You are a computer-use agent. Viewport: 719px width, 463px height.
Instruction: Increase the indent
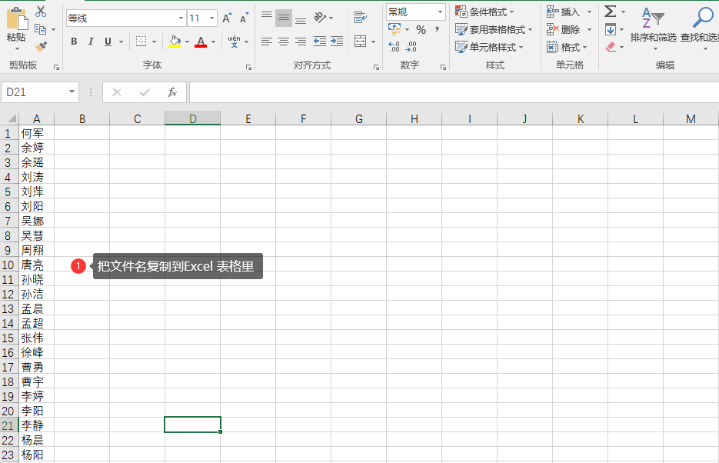click(337, 42)
